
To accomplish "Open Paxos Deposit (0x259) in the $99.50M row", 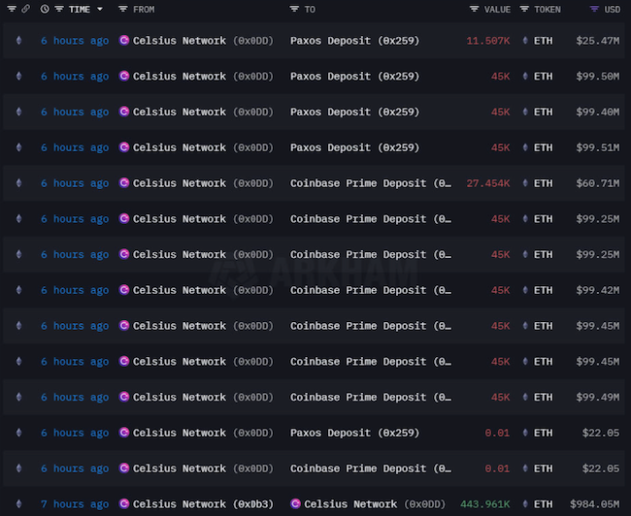I will pos(354,77).
